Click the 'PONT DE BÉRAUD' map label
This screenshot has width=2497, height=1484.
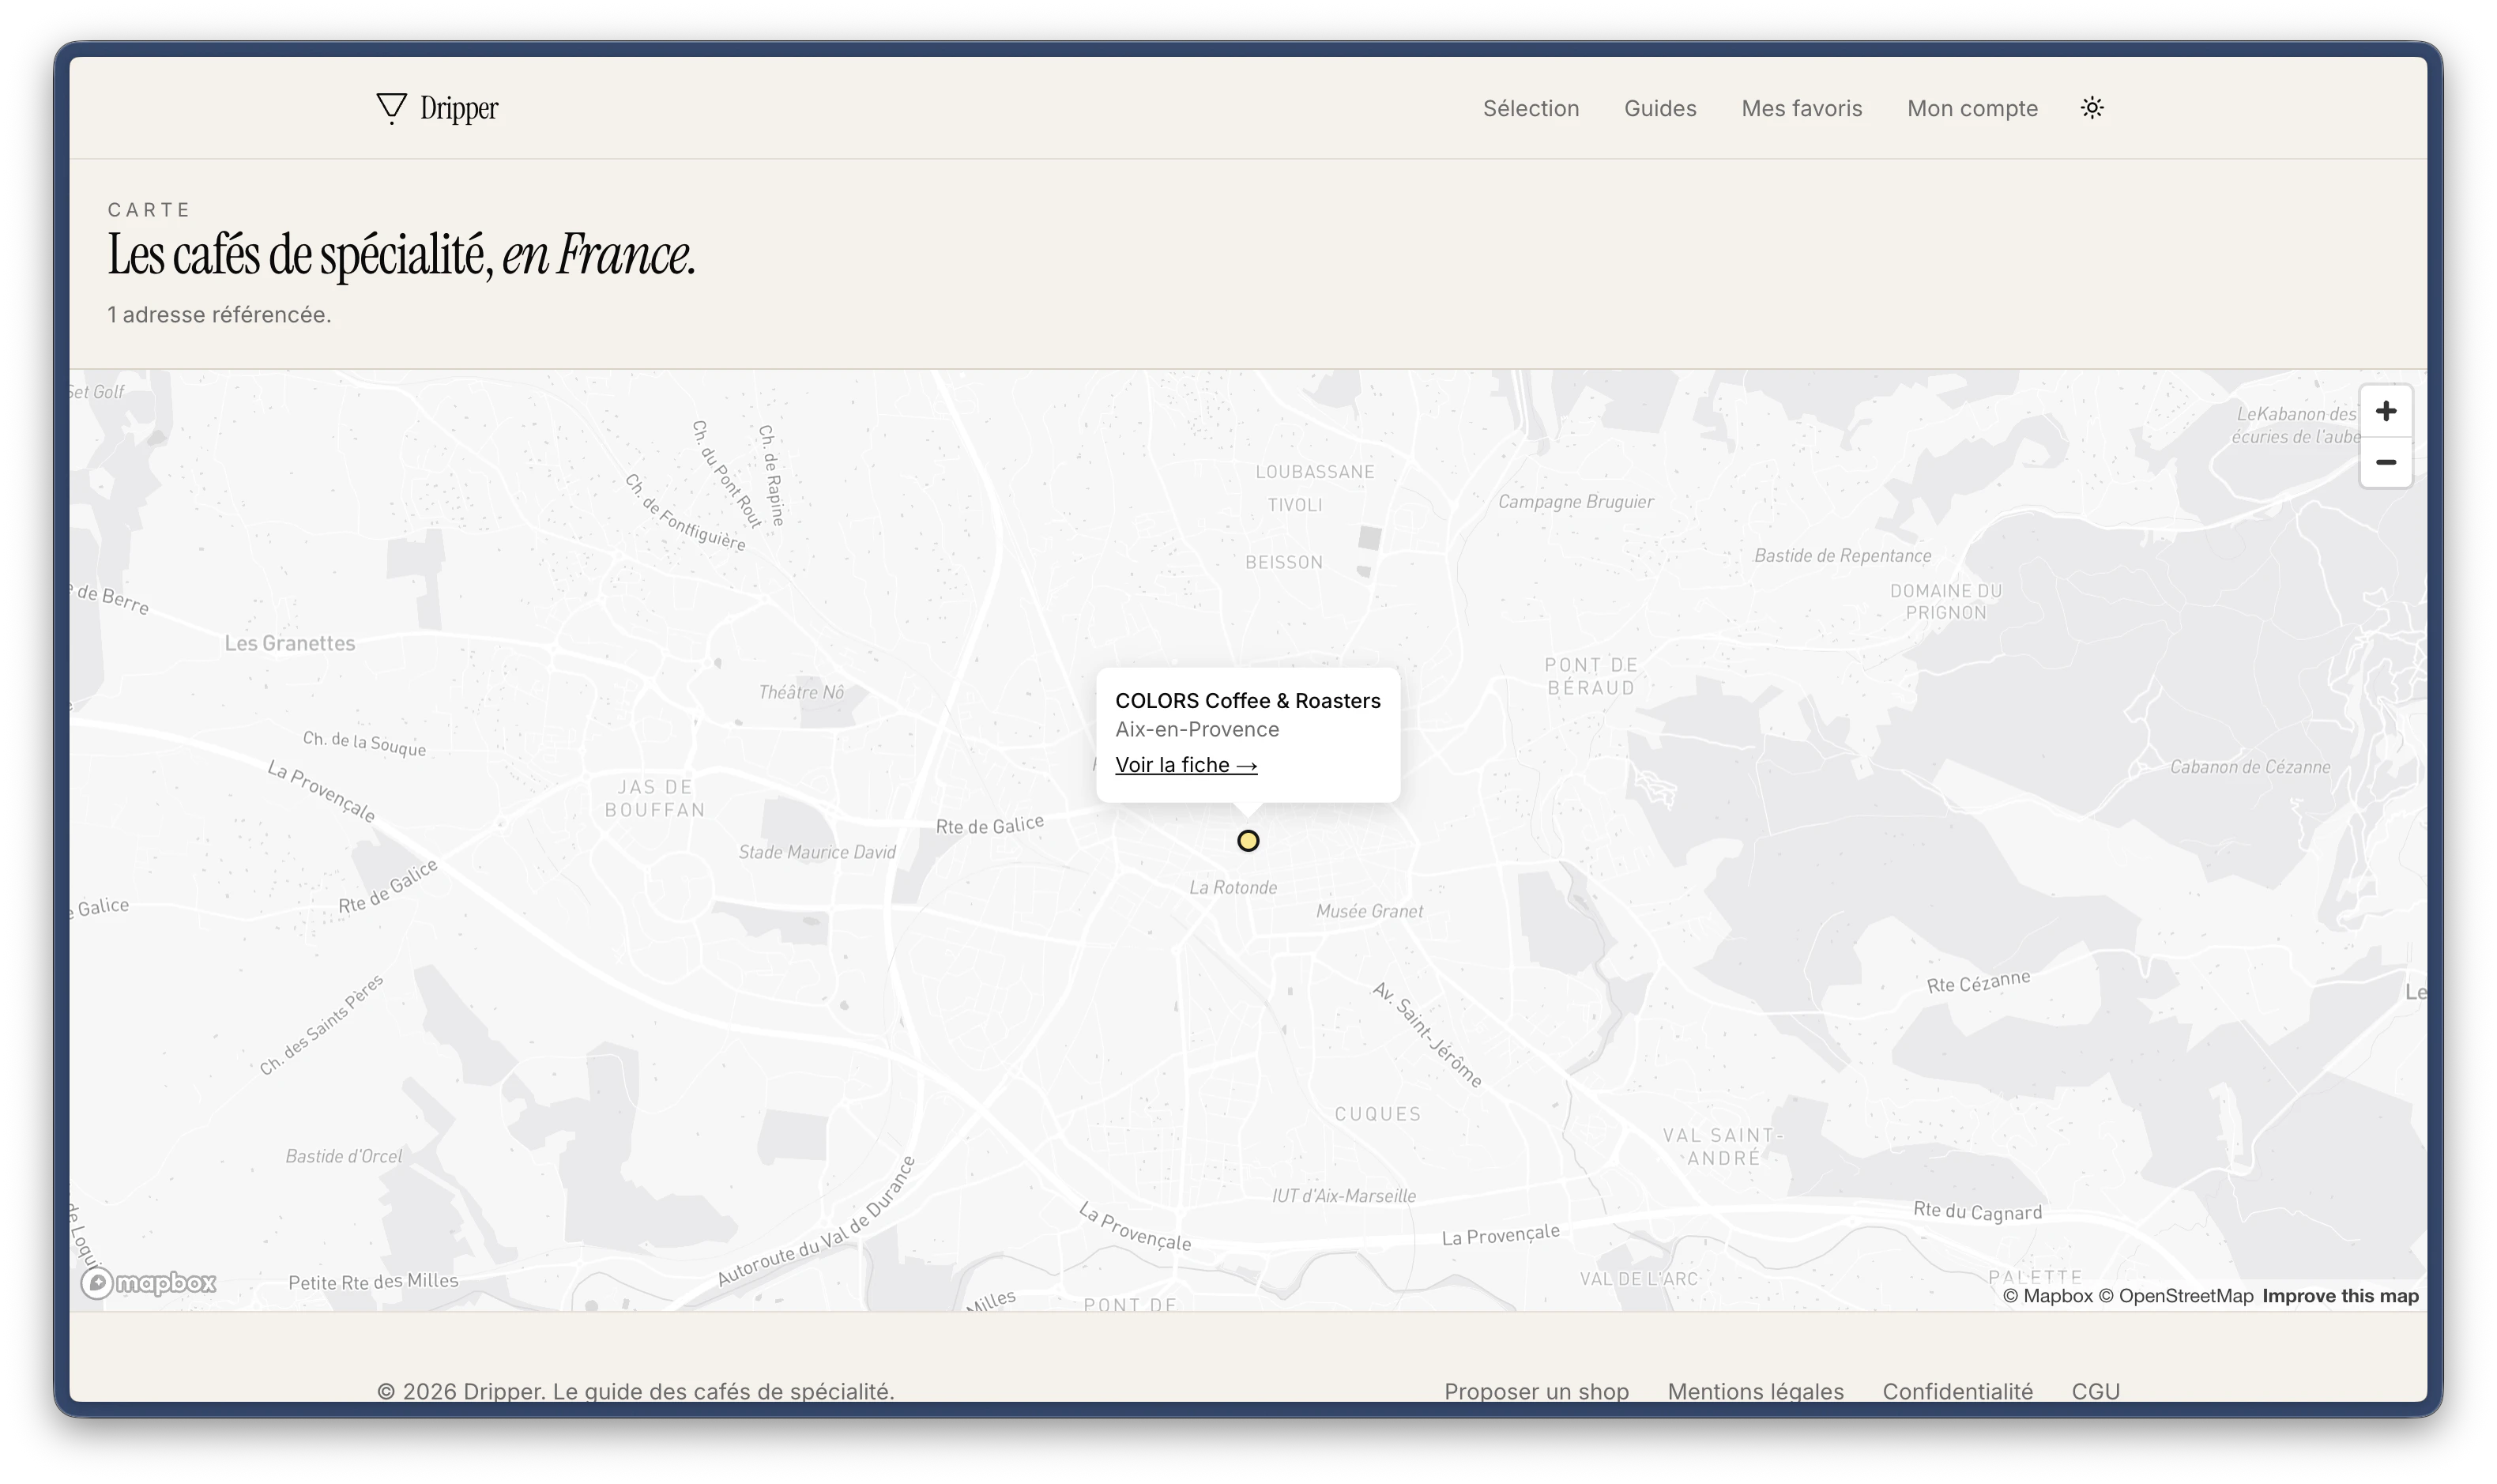(x=1591, y=677)
